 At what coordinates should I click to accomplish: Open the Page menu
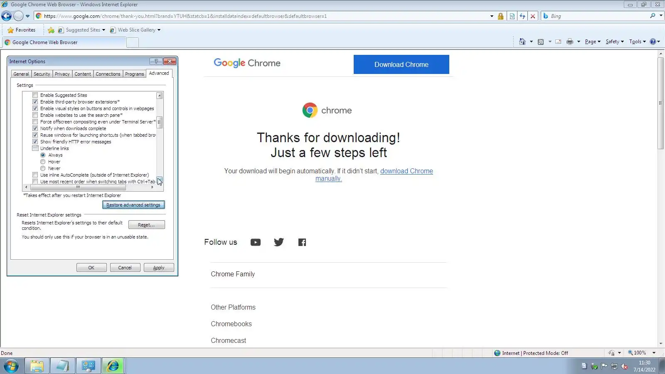593,42
